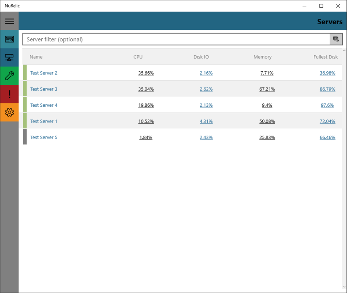Open Test Server 3 link
Screen dimensions: 347x293
pyautogui.click(x=44, y=89)
